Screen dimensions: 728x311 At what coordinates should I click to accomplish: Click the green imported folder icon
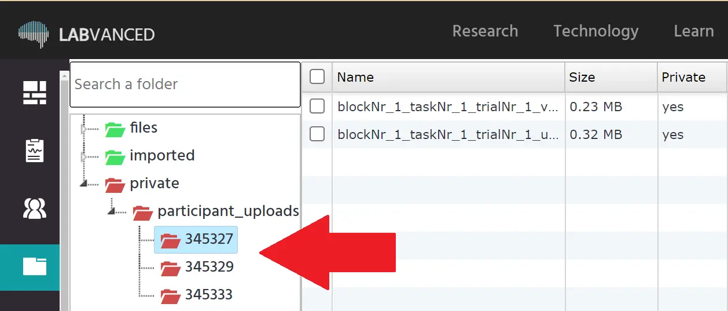click(115, 156)
